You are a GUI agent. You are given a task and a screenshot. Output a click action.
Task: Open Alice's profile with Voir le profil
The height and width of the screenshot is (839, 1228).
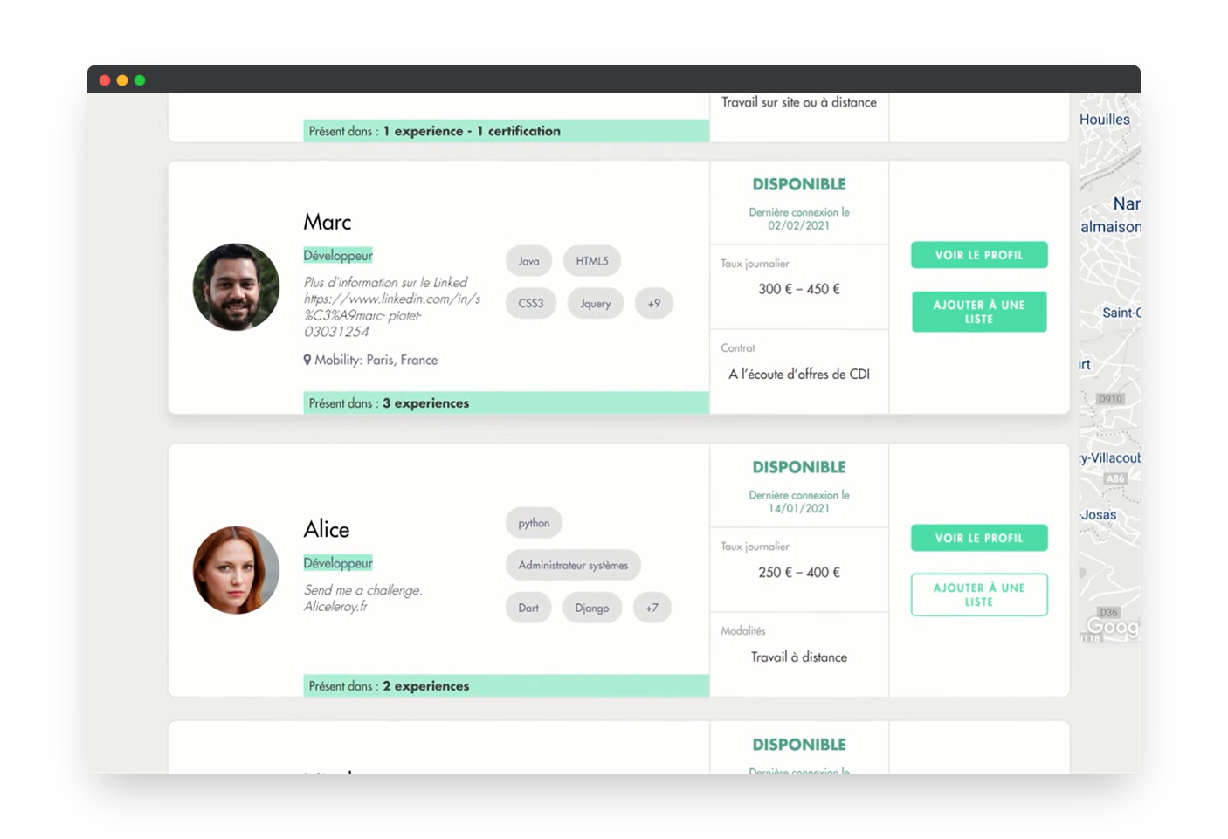pos(979,538)
